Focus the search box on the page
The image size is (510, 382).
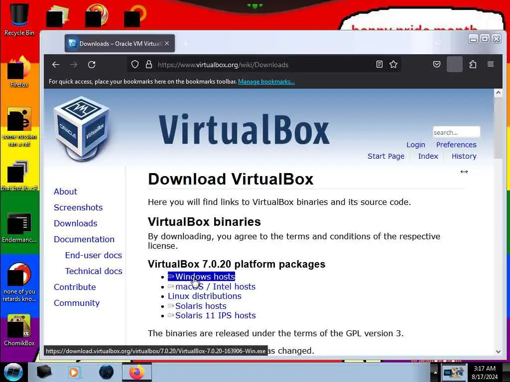point(456,132)
